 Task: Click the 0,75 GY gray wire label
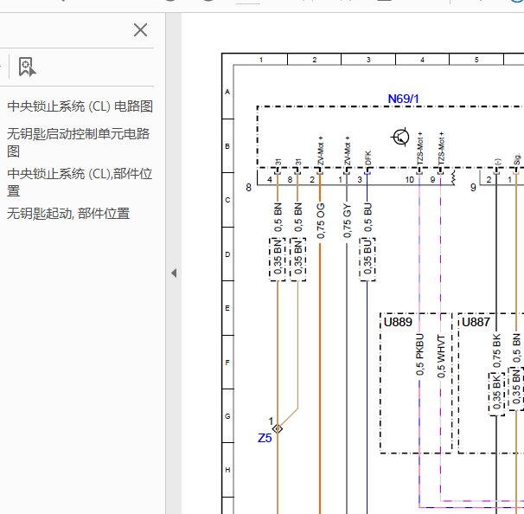click(347, 221)
